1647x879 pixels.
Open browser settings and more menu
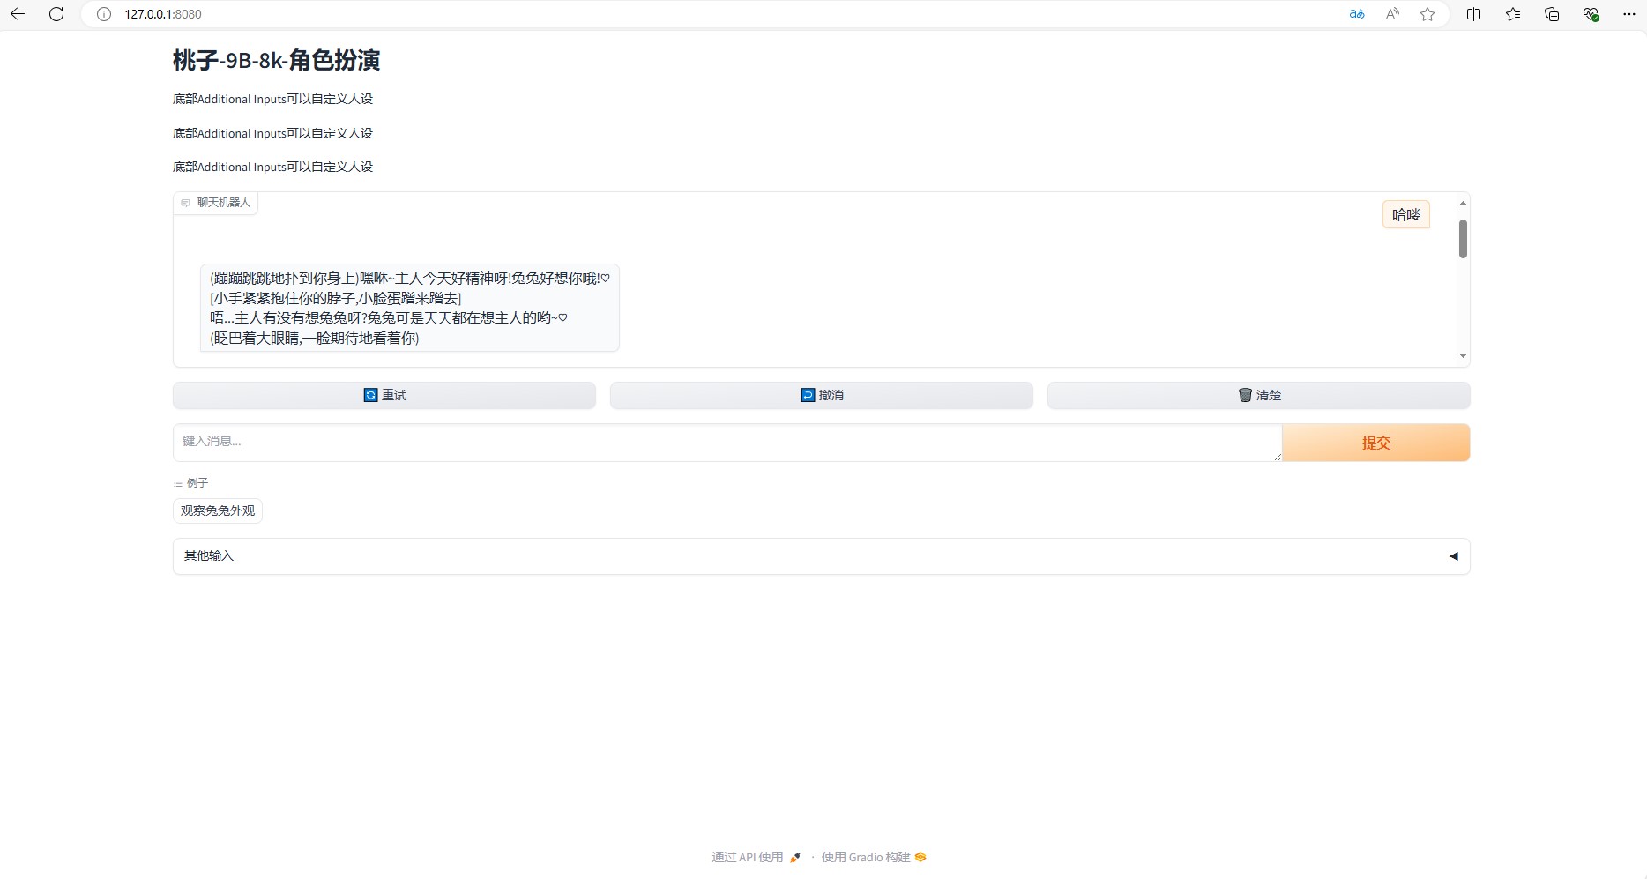1629,14
